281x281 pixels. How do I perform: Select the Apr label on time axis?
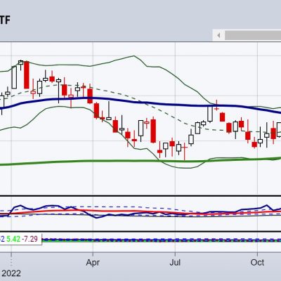(93, 263)
